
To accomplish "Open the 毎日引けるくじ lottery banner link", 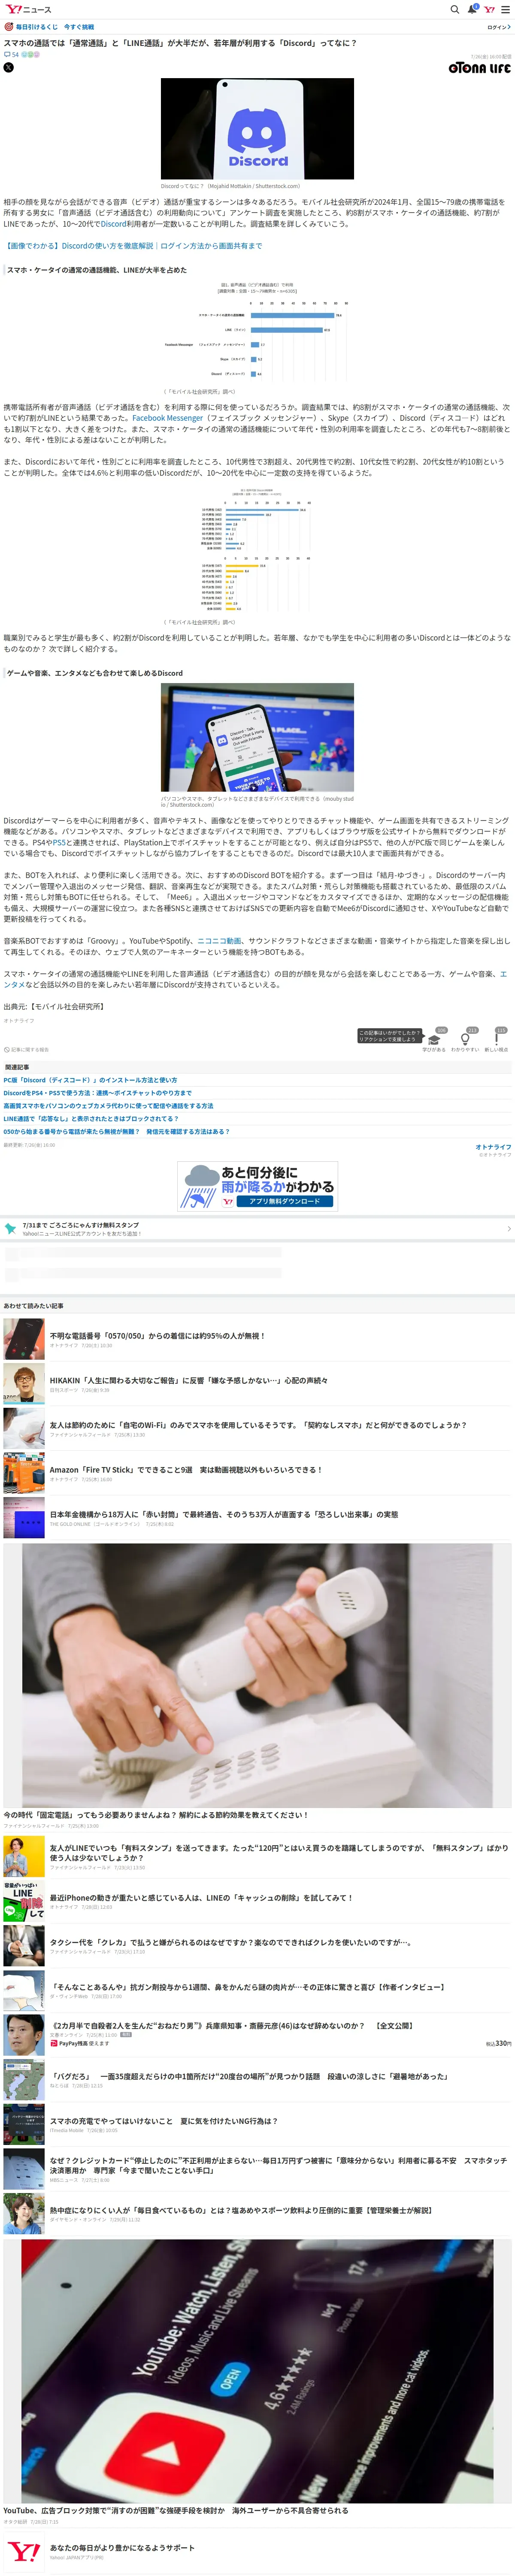I will (49, 27).
